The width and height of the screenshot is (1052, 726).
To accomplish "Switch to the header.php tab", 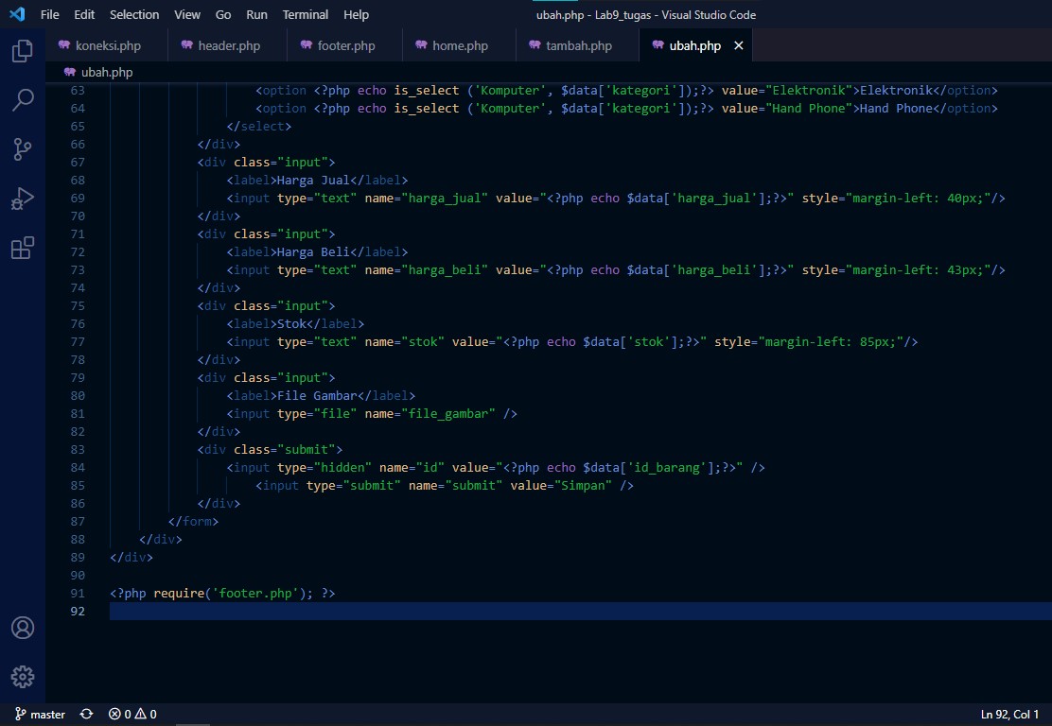I will pos(227,45).
